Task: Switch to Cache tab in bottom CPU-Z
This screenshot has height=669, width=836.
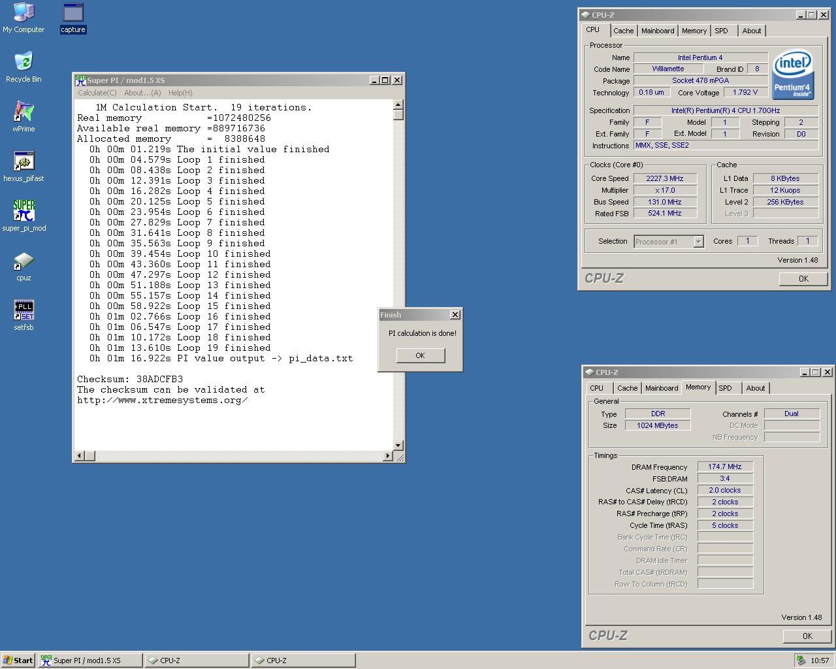Action: click(627, 388)
